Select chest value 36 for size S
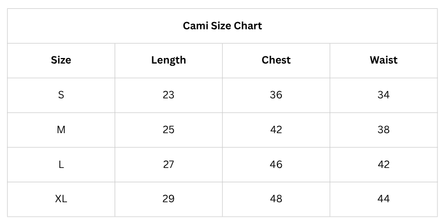Screen dimensions: 443x221 [x=276, y=94]
